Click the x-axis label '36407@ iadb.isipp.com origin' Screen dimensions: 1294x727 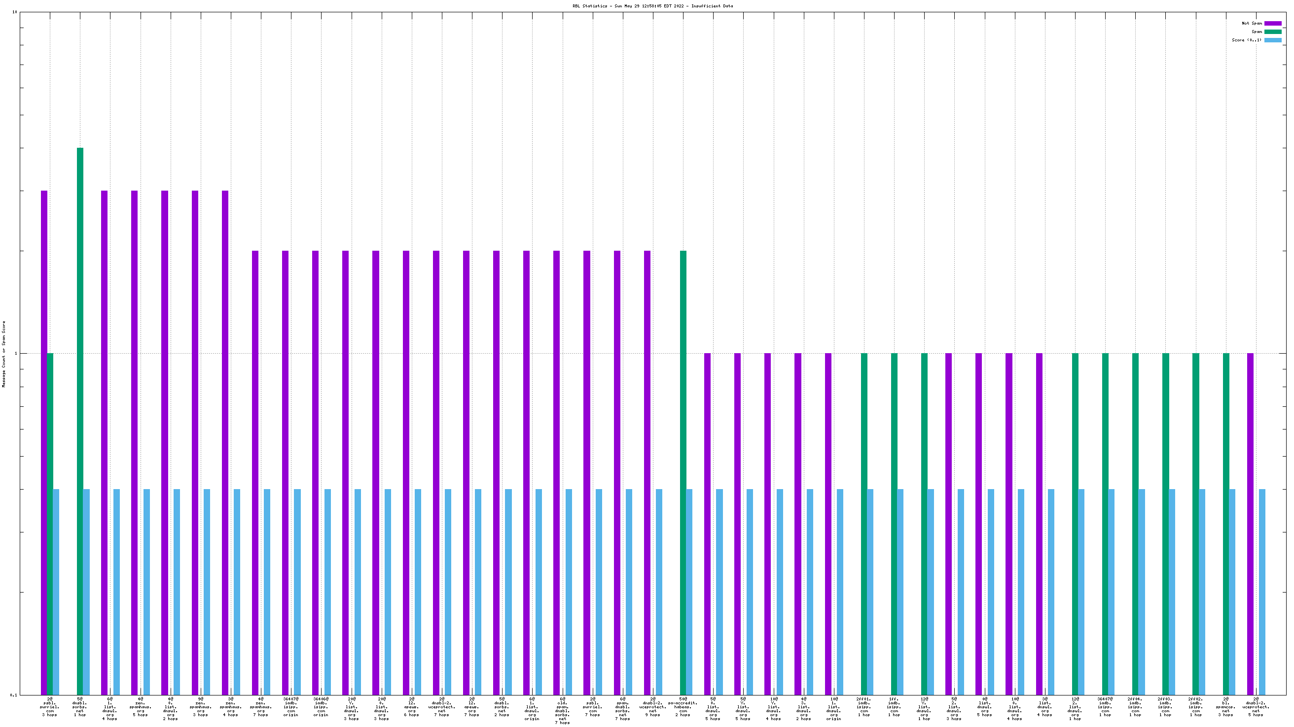291,706
